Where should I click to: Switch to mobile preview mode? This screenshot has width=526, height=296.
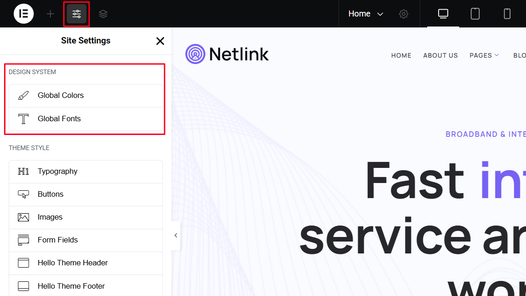click(507, 14)
